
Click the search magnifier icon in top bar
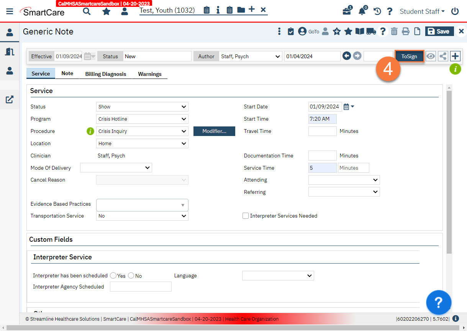87,11
